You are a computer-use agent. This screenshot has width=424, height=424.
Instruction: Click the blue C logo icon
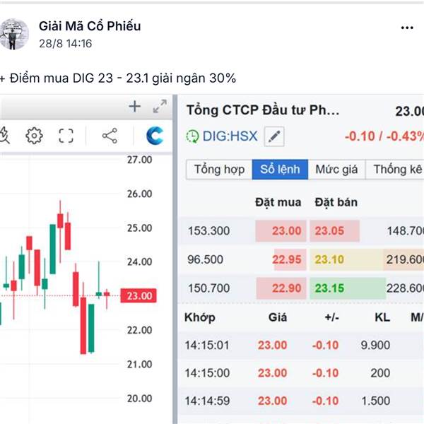[155, 136]
